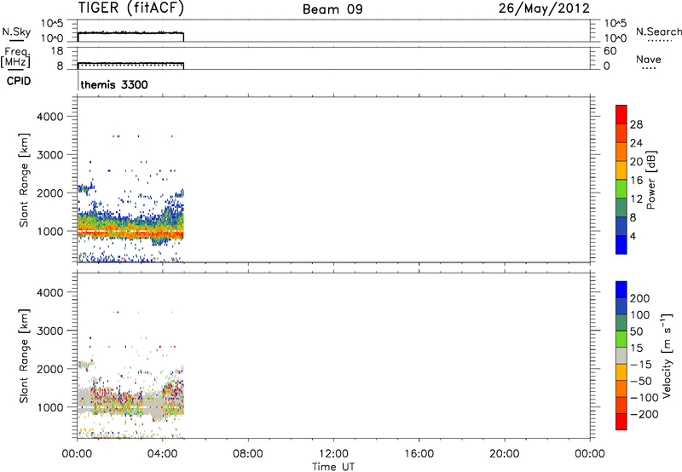The image size is (682, 472).
Task: Click the 'Velocity [m s⁻¹]' colorbar label
Action: 667,355
